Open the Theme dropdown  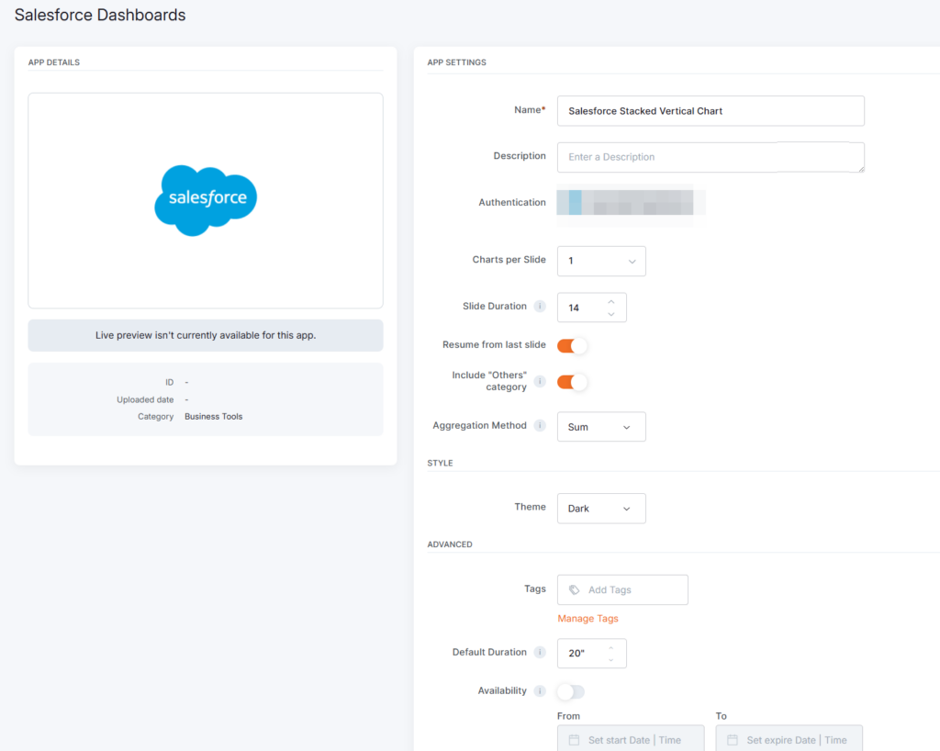601,509
